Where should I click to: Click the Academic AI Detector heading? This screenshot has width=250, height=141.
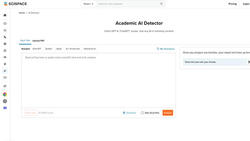pyautogui.click(x=139, y=23)
